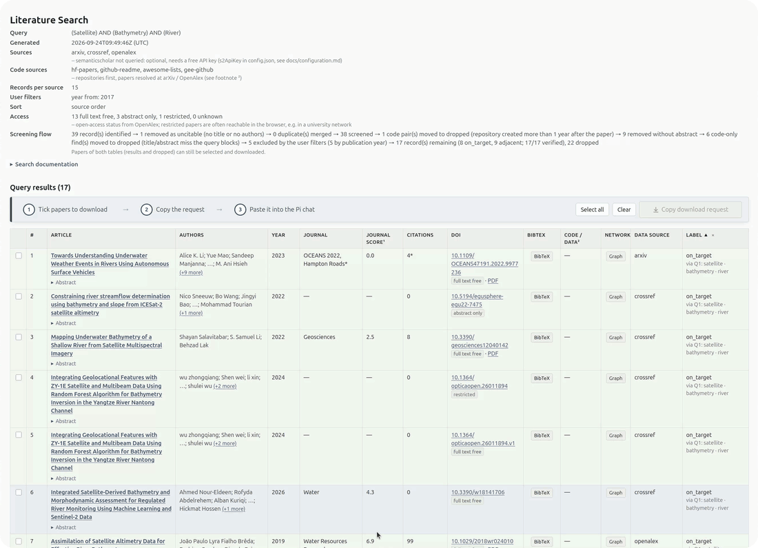Open 'Mapping Underwater Bathymetry of a Shallow River' link
Screen dimensions: 758x548
[x=106, y=345]
